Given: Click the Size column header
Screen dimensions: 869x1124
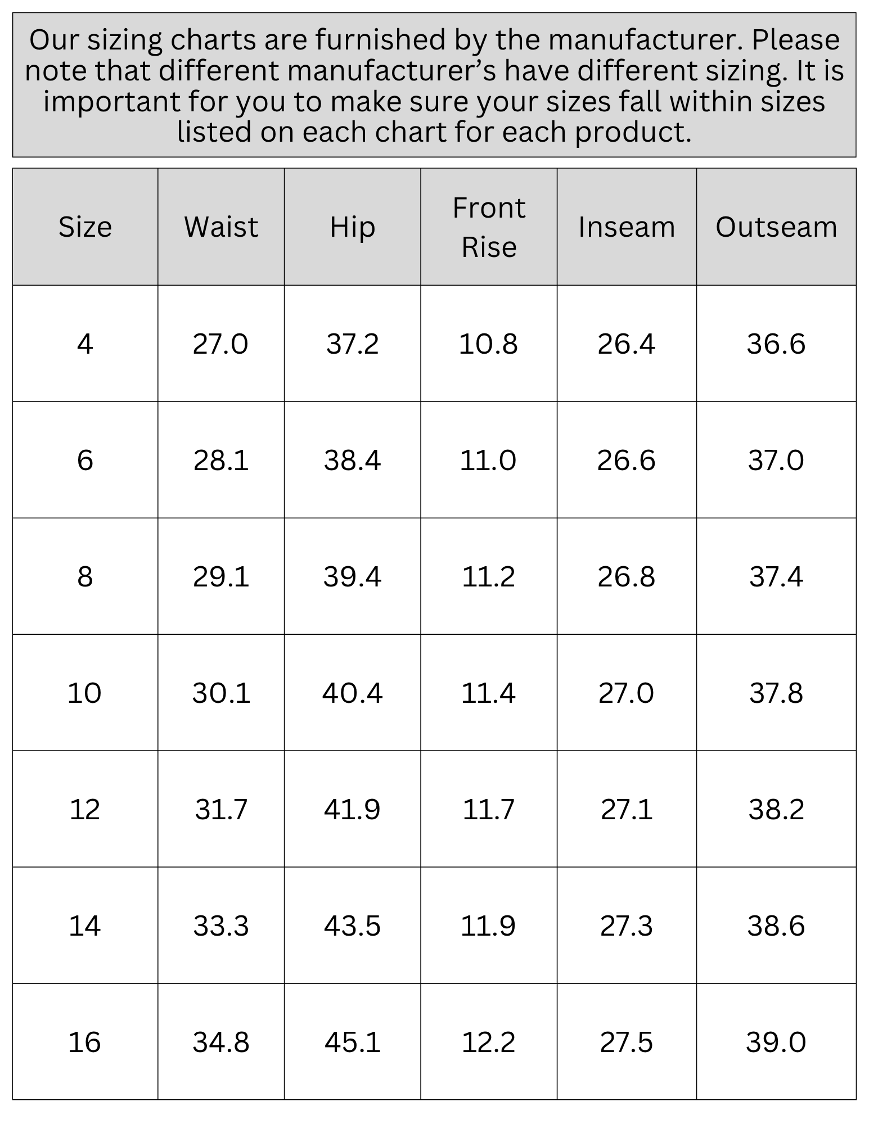Looking at the screenshot, I should [85, 227].
